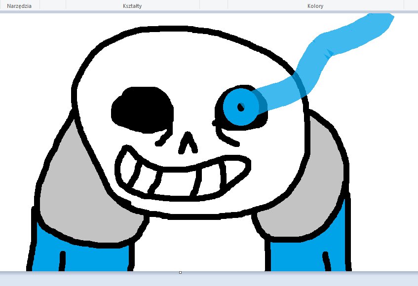Click the canvas bottom-edge resize handle

click(181, 272)
